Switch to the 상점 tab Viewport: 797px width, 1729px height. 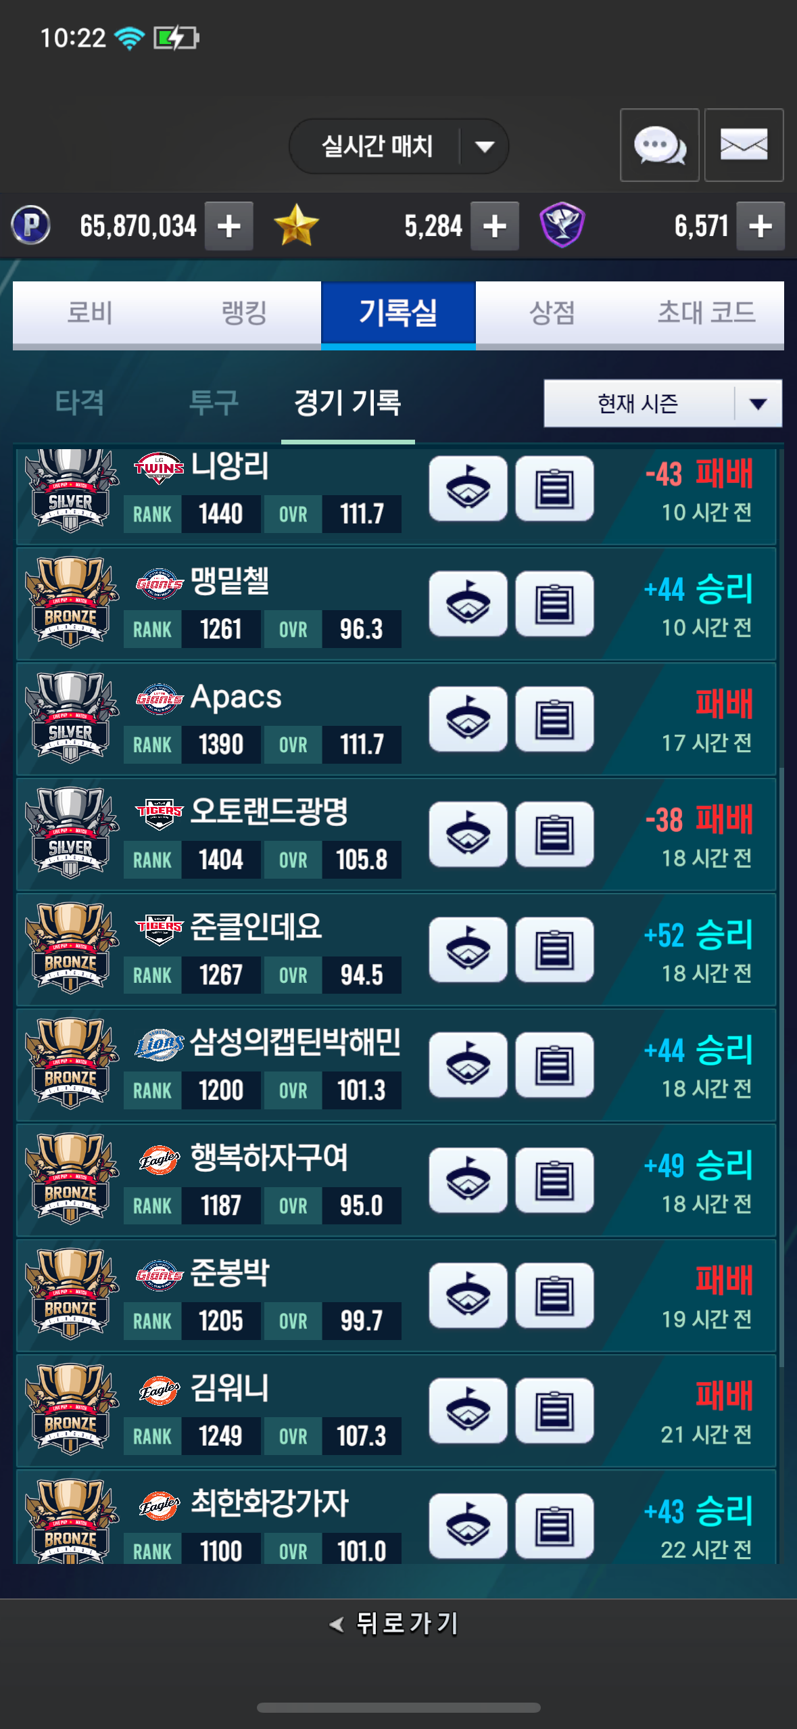tap(552, 313)
